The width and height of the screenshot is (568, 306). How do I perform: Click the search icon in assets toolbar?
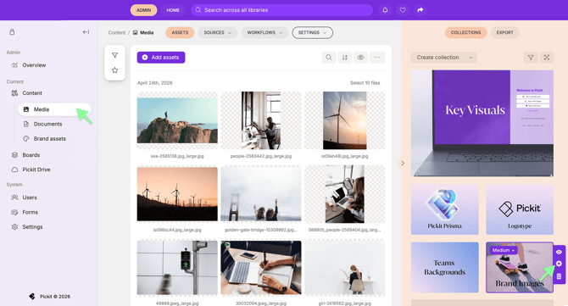click(329, 58)
